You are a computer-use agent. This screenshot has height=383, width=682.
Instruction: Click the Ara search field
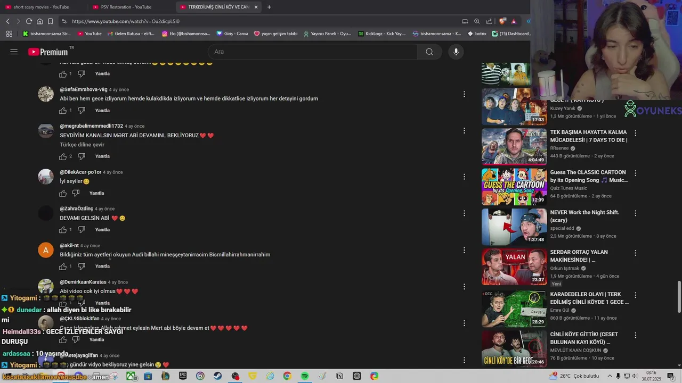point(313,52)
